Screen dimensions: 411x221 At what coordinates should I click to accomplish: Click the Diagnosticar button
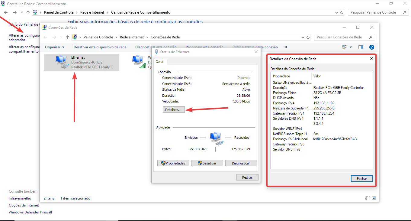point(241,163)
